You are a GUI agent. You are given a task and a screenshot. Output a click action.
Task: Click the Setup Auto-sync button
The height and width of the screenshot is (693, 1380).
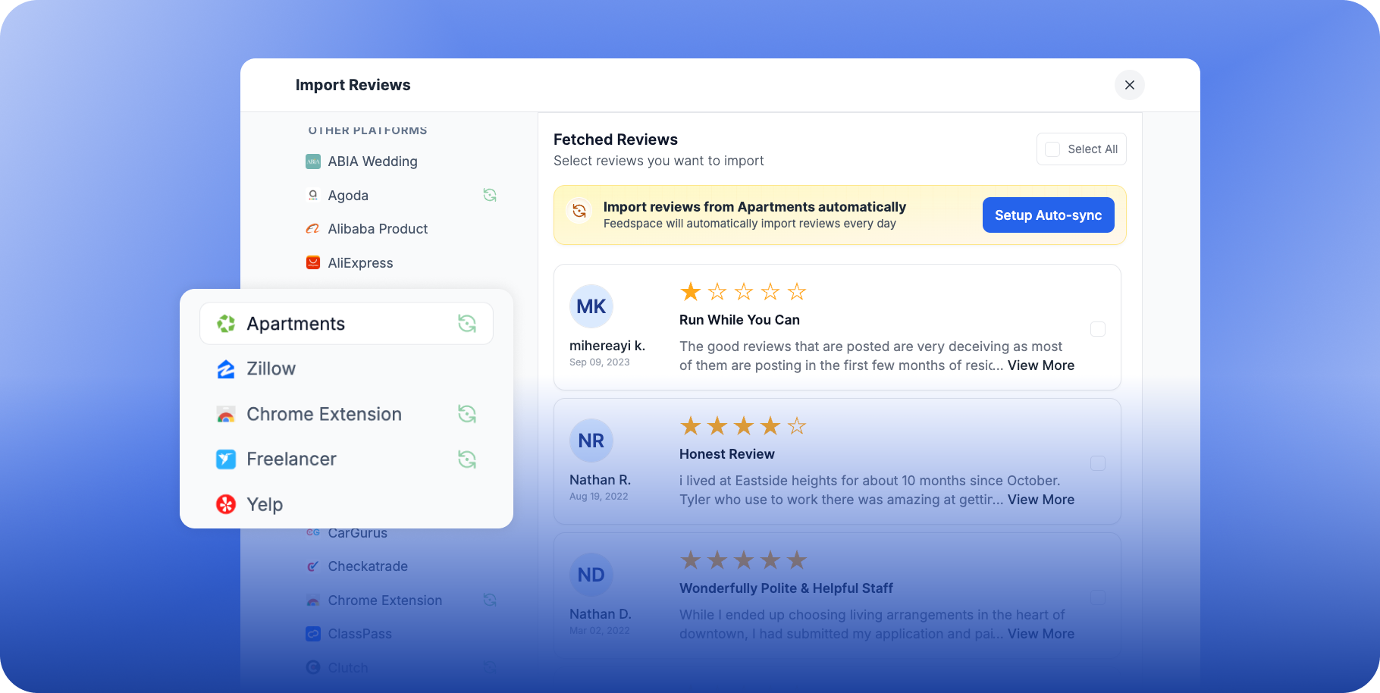tap(1048, 215)
